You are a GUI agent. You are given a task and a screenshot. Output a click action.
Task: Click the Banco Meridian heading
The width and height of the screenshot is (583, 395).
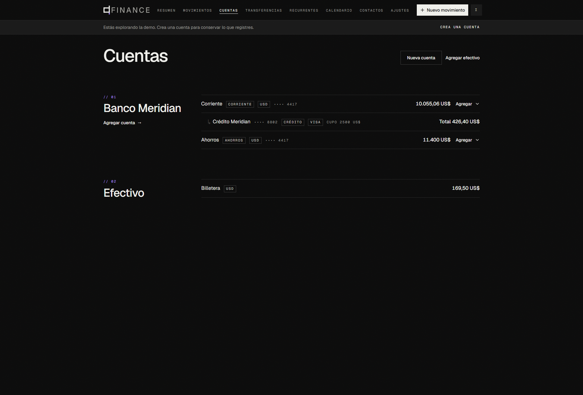[x=142, y=108]
